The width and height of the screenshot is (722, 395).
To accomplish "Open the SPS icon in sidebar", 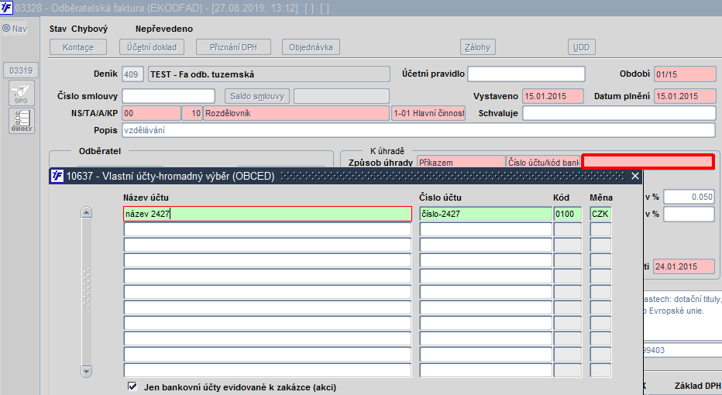I will 21,94.
